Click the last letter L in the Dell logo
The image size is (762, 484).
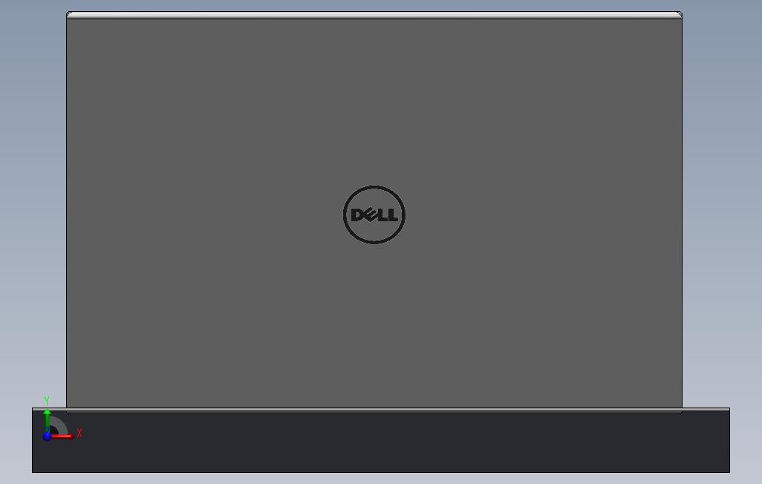(392, 215)
